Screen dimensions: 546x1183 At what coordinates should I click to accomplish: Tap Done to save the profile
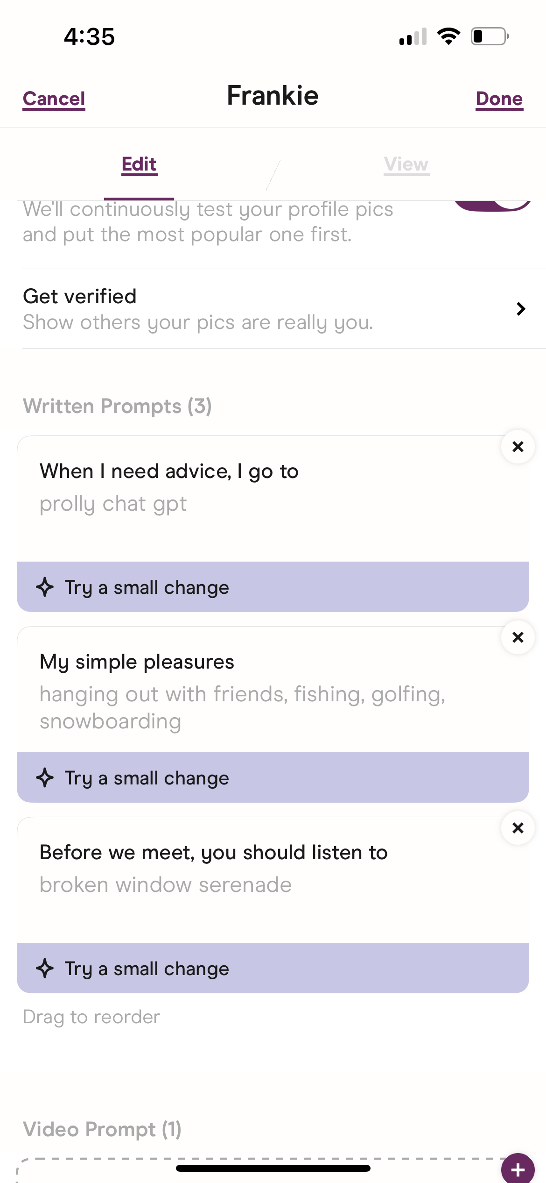click(499, 99)
